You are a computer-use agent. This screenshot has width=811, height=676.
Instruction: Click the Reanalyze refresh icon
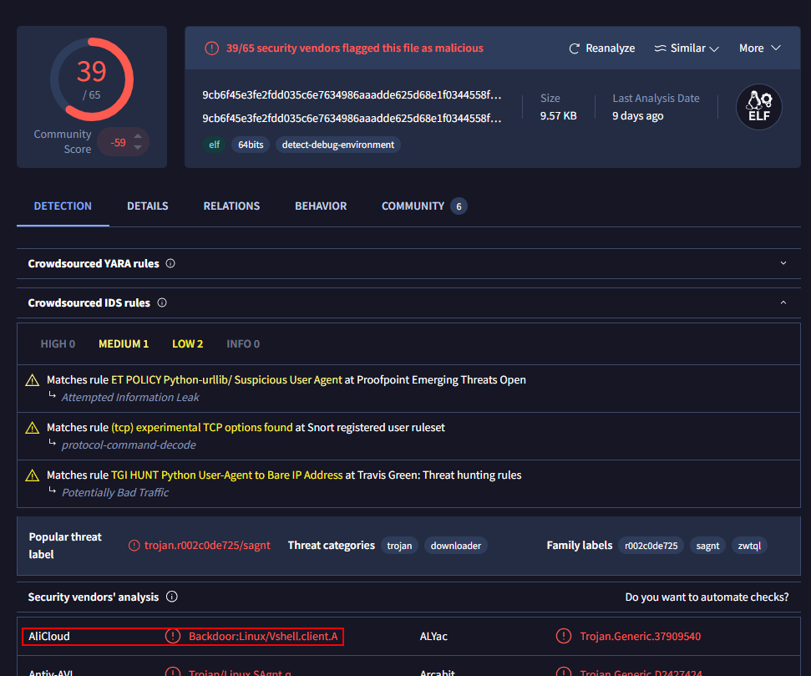(x=574, y=48)
